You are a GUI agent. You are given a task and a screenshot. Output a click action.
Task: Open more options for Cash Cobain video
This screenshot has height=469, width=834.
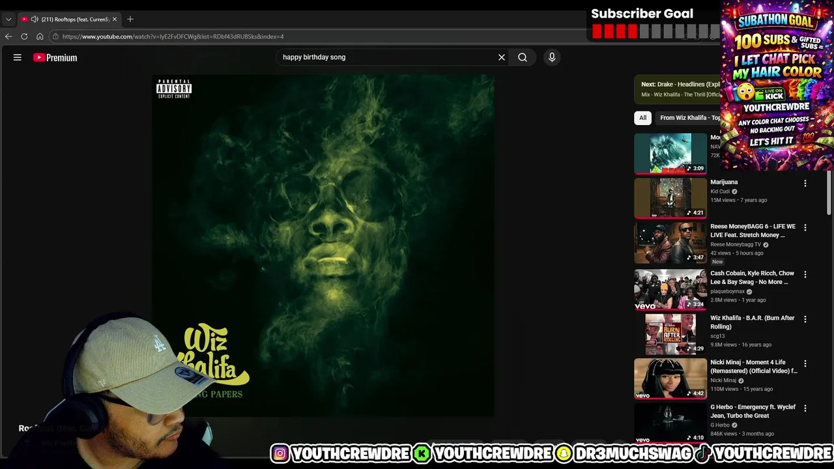805,275
